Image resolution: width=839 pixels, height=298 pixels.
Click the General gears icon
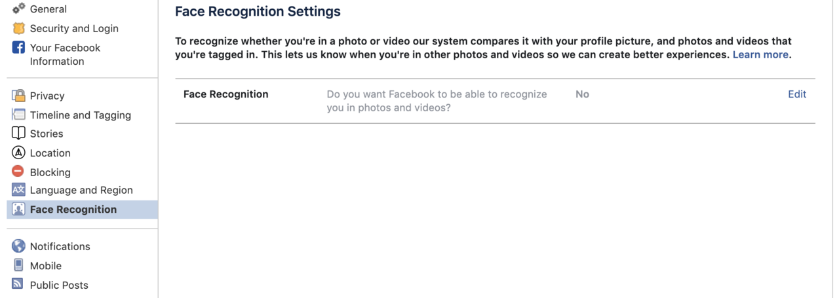pos(18,9)
